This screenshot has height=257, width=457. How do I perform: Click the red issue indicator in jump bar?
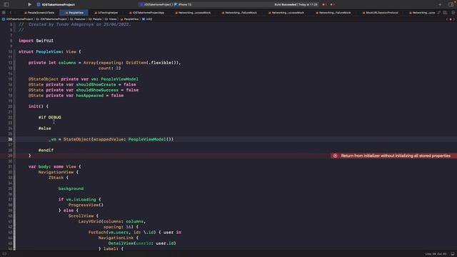pyautogui.click(x=451, y=19)
